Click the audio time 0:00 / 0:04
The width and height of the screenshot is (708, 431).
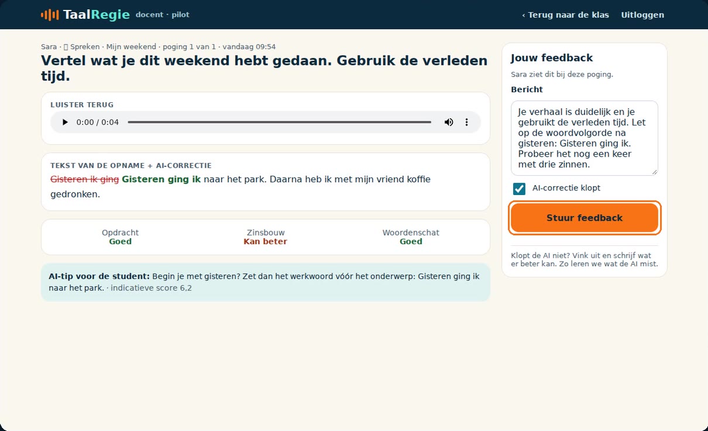[x=98, y=122]
